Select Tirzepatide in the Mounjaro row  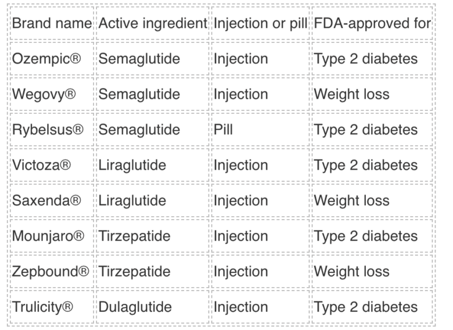[x=134, y=236]
